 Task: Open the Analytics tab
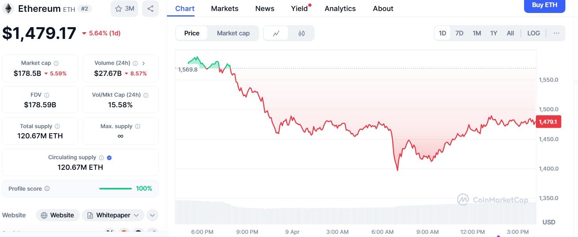[x=340, y=8]
